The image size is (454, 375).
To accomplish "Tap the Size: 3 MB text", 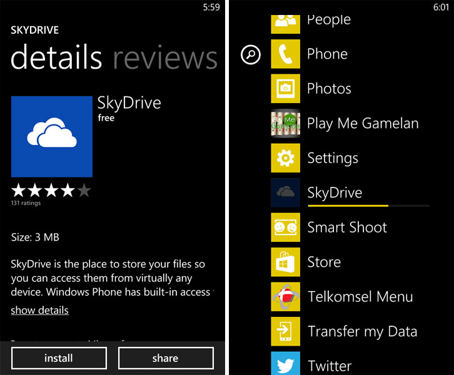I will 35,237.
